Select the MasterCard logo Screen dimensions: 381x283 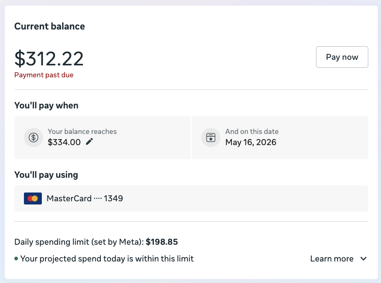(x=32, y=198)
